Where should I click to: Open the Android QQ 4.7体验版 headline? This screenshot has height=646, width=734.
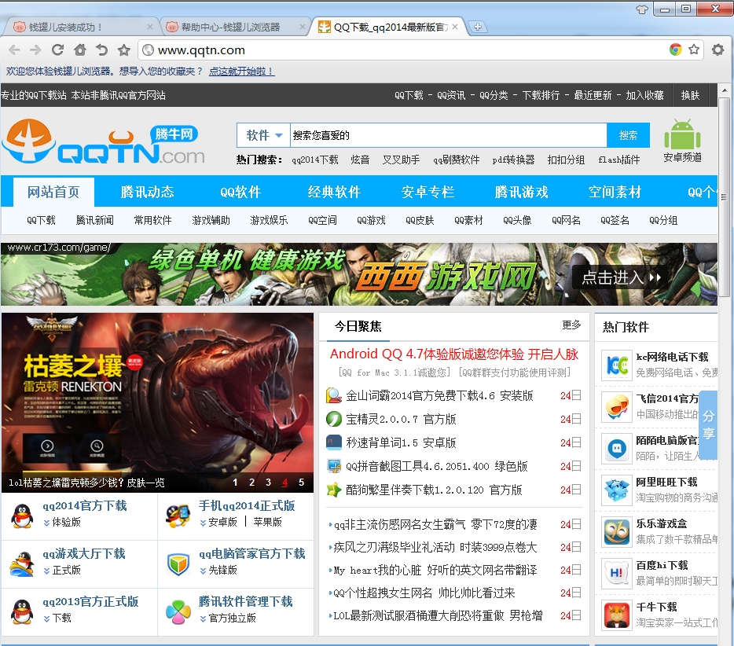click(454, 354)
